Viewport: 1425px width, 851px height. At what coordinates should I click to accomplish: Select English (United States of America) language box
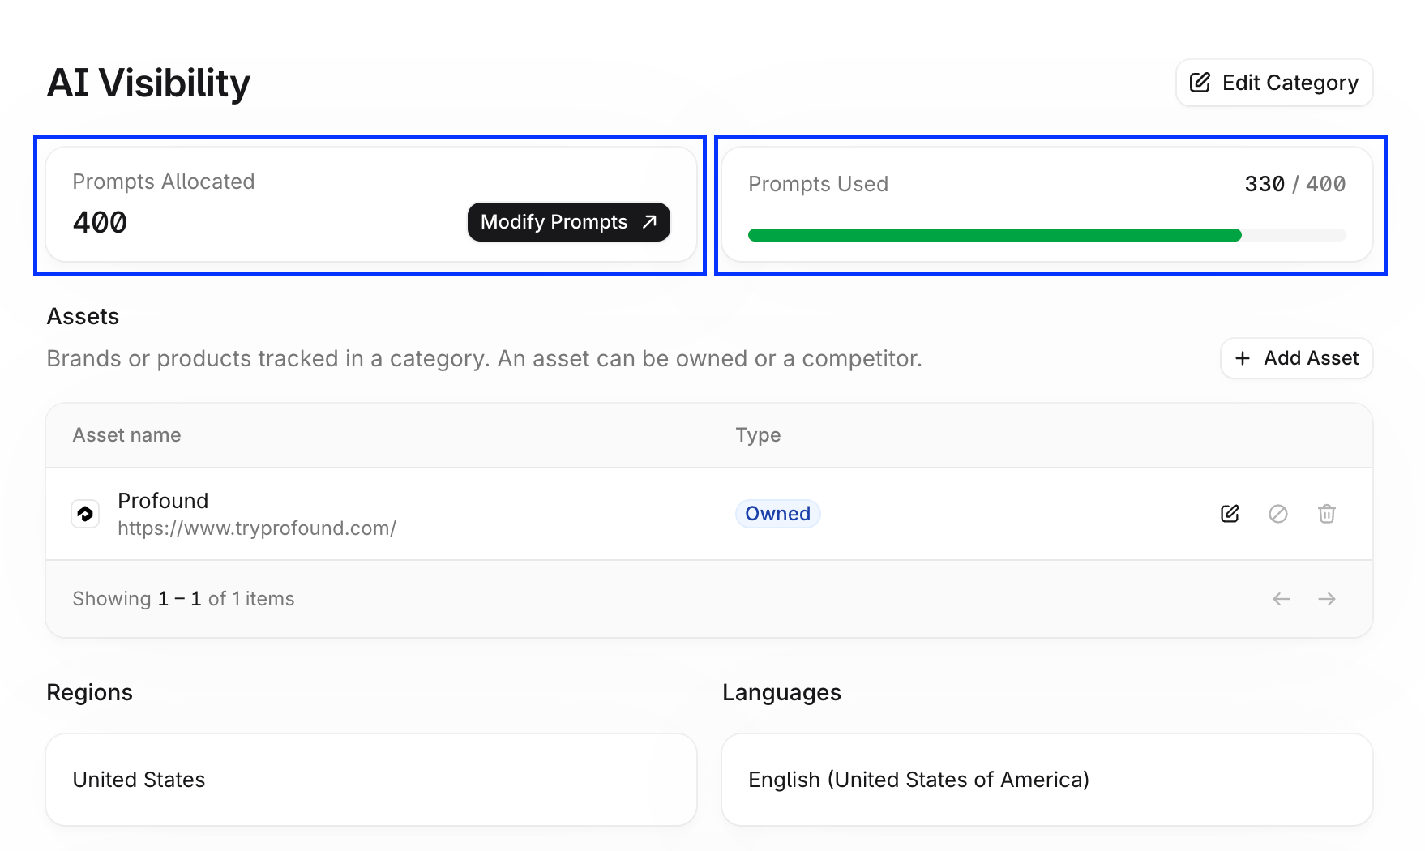1047,780
